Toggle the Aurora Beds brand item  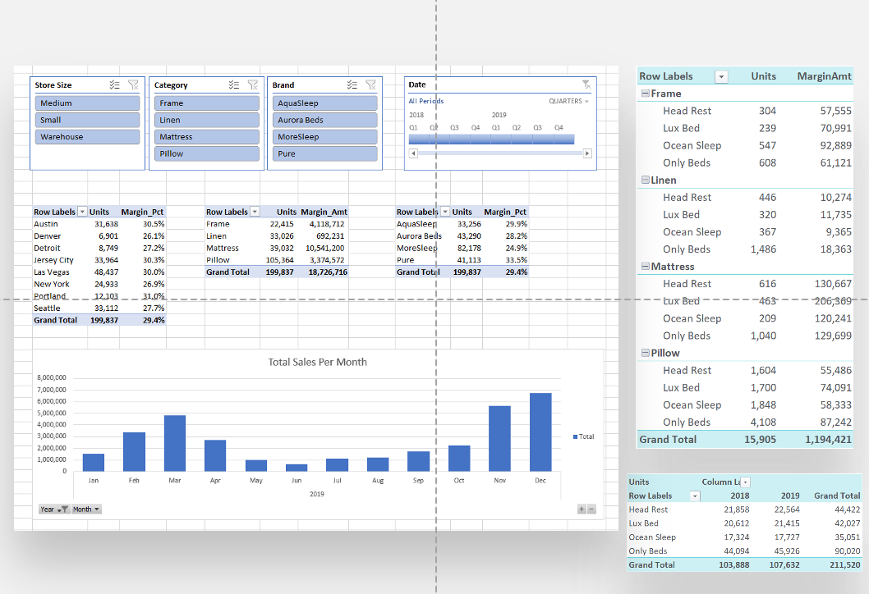[324, 120]
